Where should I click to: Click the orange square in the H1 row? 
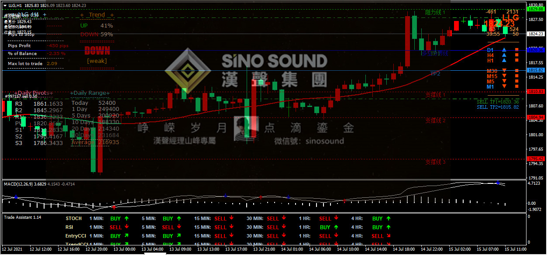(x=517, y=61)
